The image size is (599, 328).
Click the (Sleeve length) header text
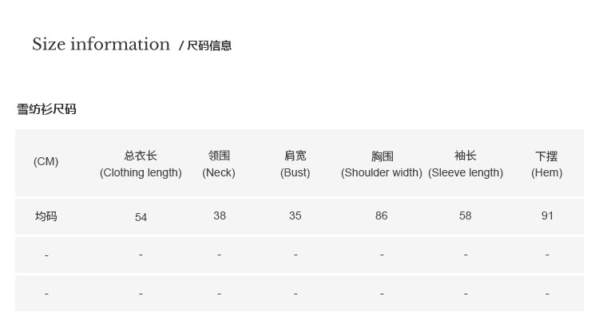466,172
